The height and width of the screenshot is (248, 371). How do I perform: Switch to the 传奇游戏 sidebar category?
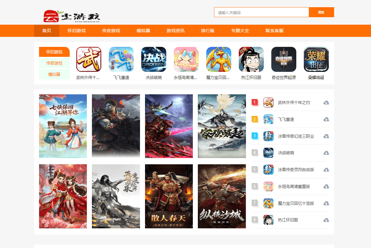coord(54,63)
